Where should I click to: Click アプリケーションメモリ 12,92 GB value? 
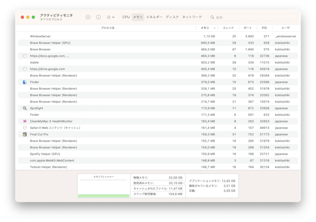(228, 181)
